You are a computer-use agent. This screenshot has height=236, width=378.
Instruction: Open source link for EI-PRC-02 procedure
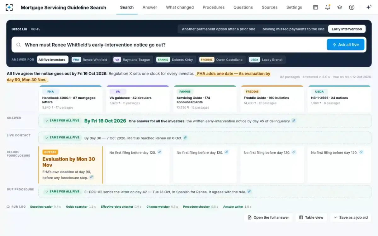coord(249,191)
